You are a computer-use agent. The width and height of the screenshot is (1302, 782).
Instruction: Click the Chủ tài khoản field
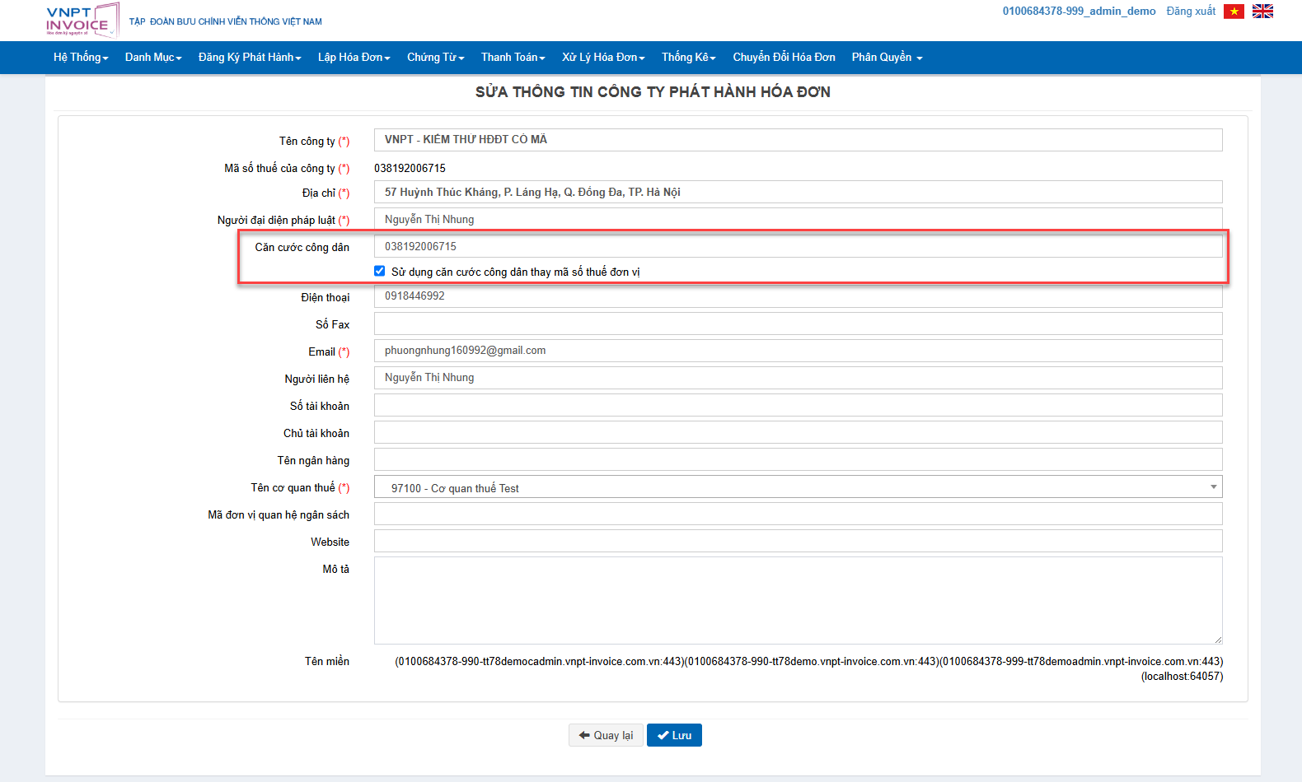798,432
